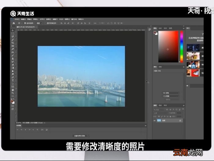Open History panel icon in collapsed dock
The image size is (214, 161).
[x=150, y=29]
